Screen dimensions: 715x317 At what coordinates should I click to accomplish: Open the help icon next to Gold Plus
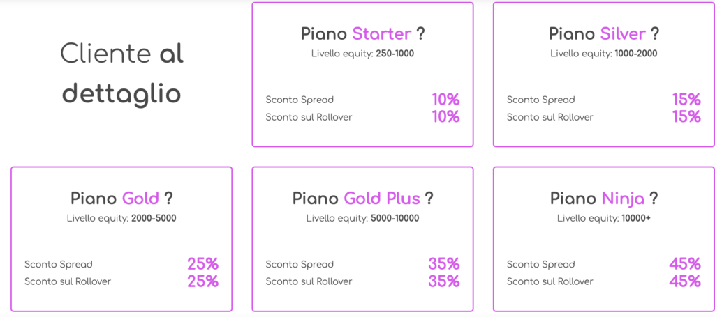coord(429,199)
